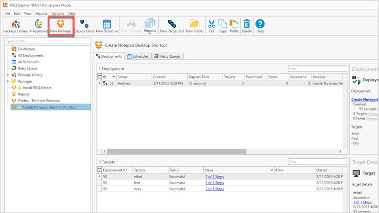Click the New Target List icon
This screenshot has width=379, height=213.
coord(172,26)
